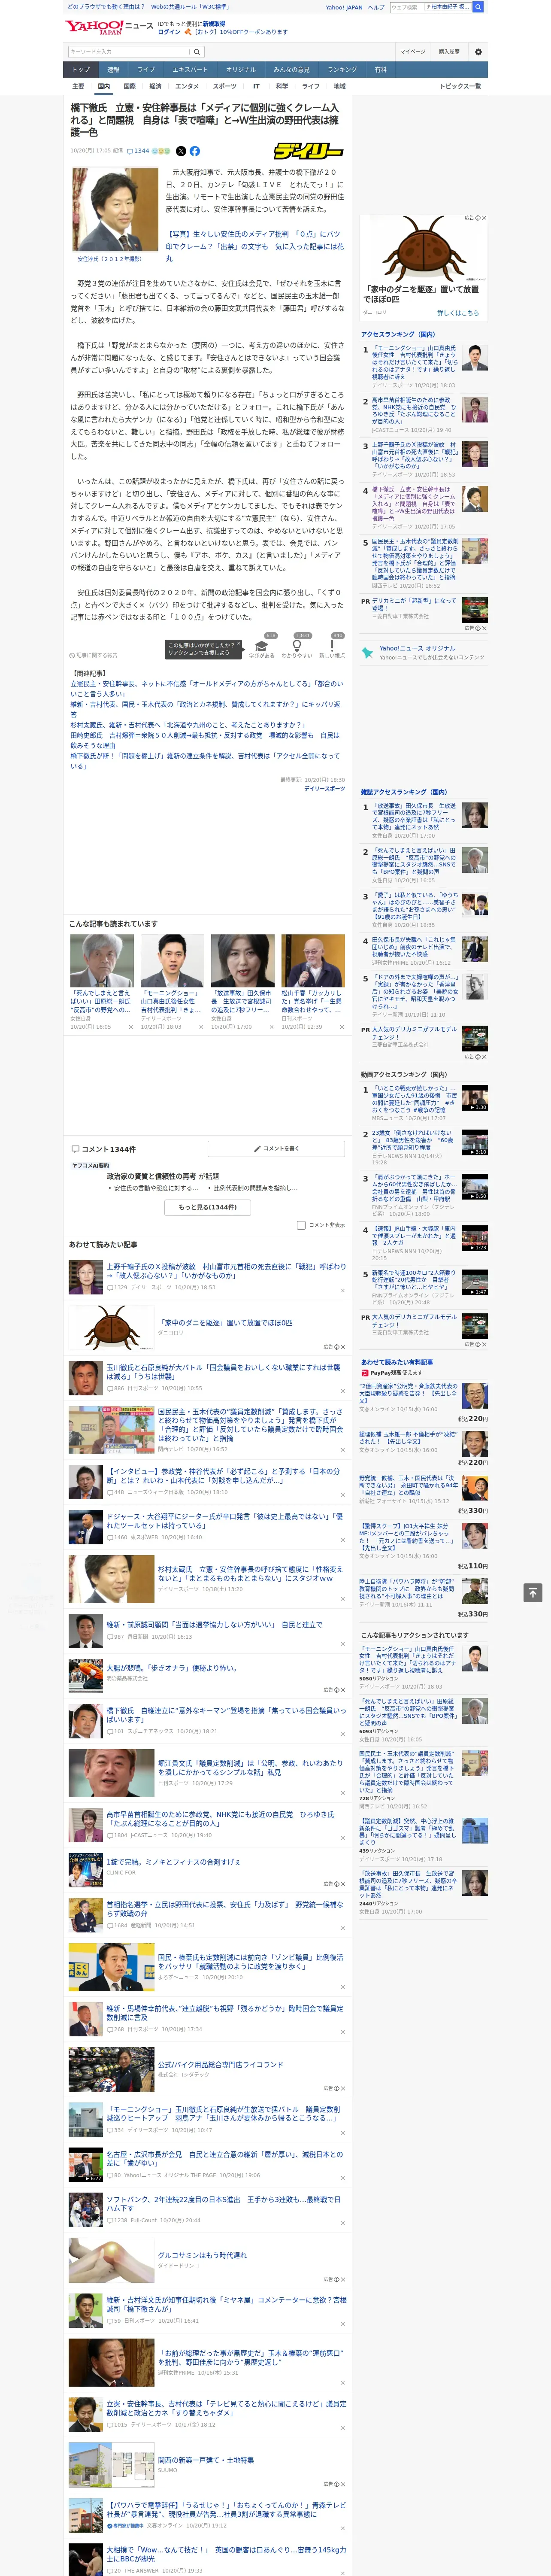The width and height of the screenshot is (551, 2576).
Task: Open マイページ link
Action: pos(413,52)
